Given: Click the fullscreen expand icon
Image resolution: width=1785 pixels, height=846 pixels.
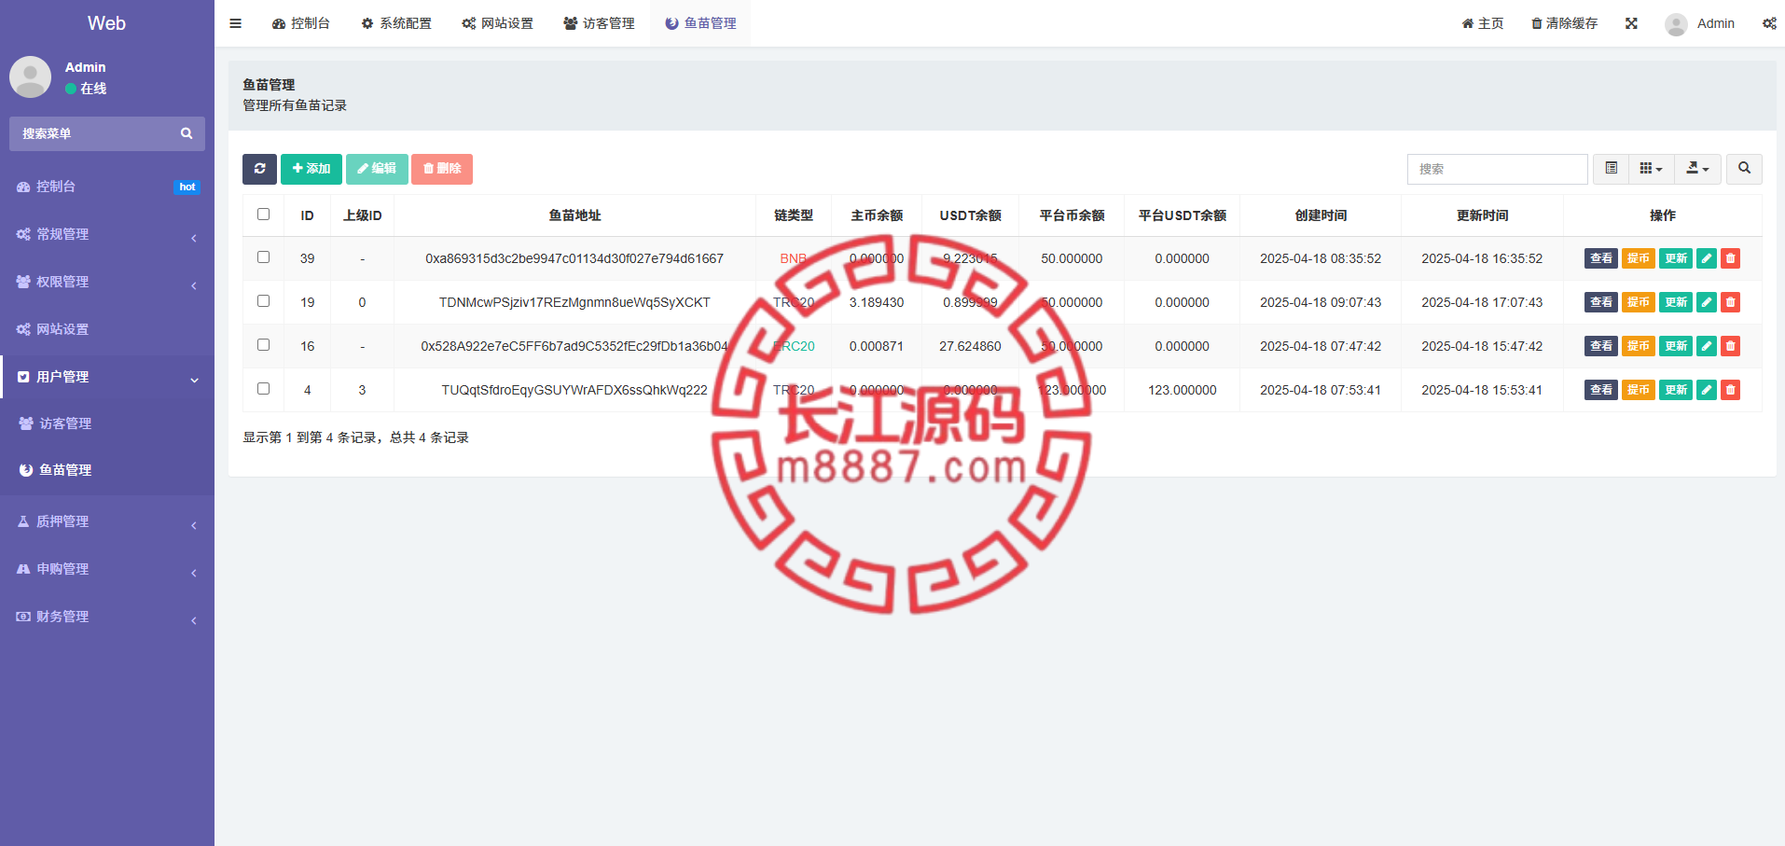Looking at the screenshot, I should (x=1631, y=23).
